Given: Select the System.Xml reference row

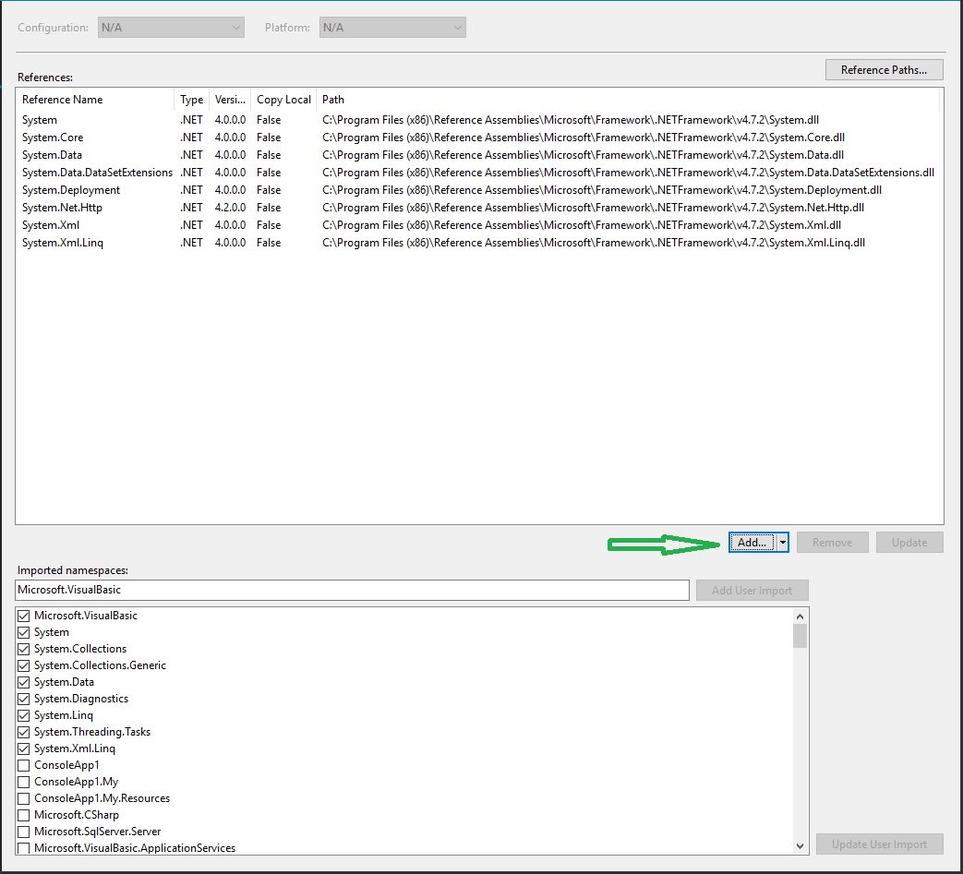Looking at the screenshot, I should point(479,224).
